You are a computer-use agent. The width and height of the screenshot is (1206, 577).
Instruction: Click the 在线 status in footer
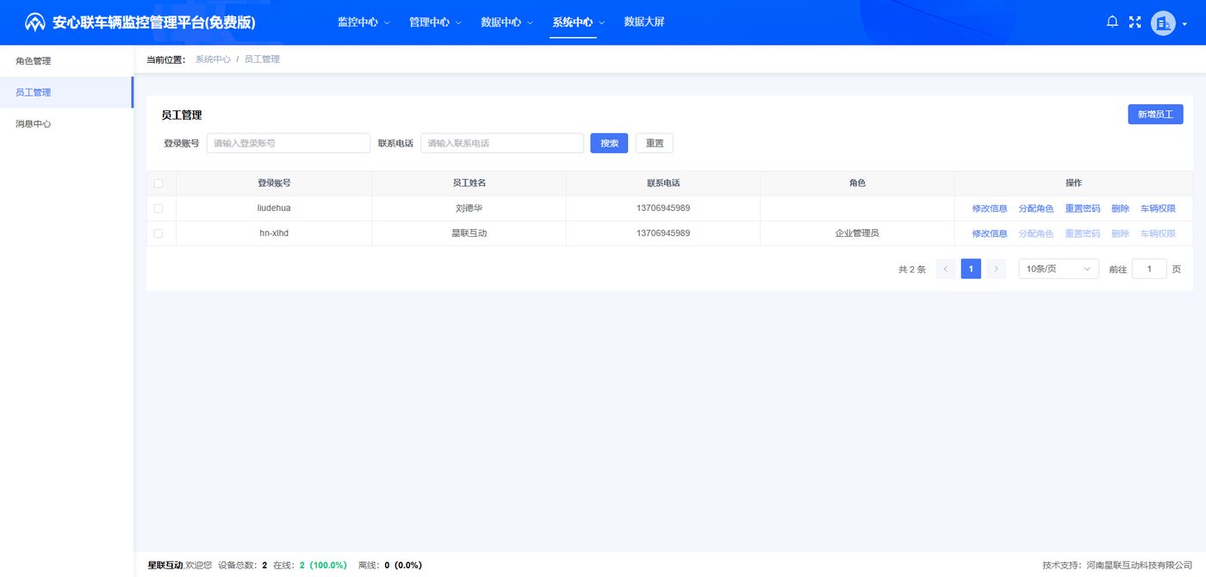click(x=310, y=566)
